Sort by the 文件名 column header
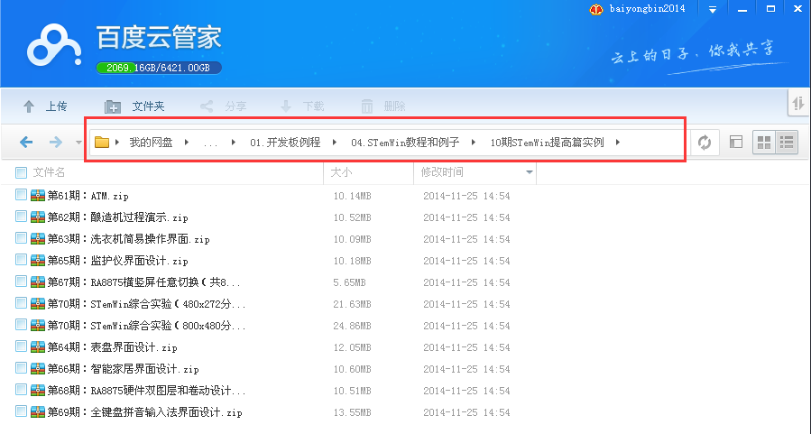Screen dimensions: 811x434 click(x=49, y=172)
